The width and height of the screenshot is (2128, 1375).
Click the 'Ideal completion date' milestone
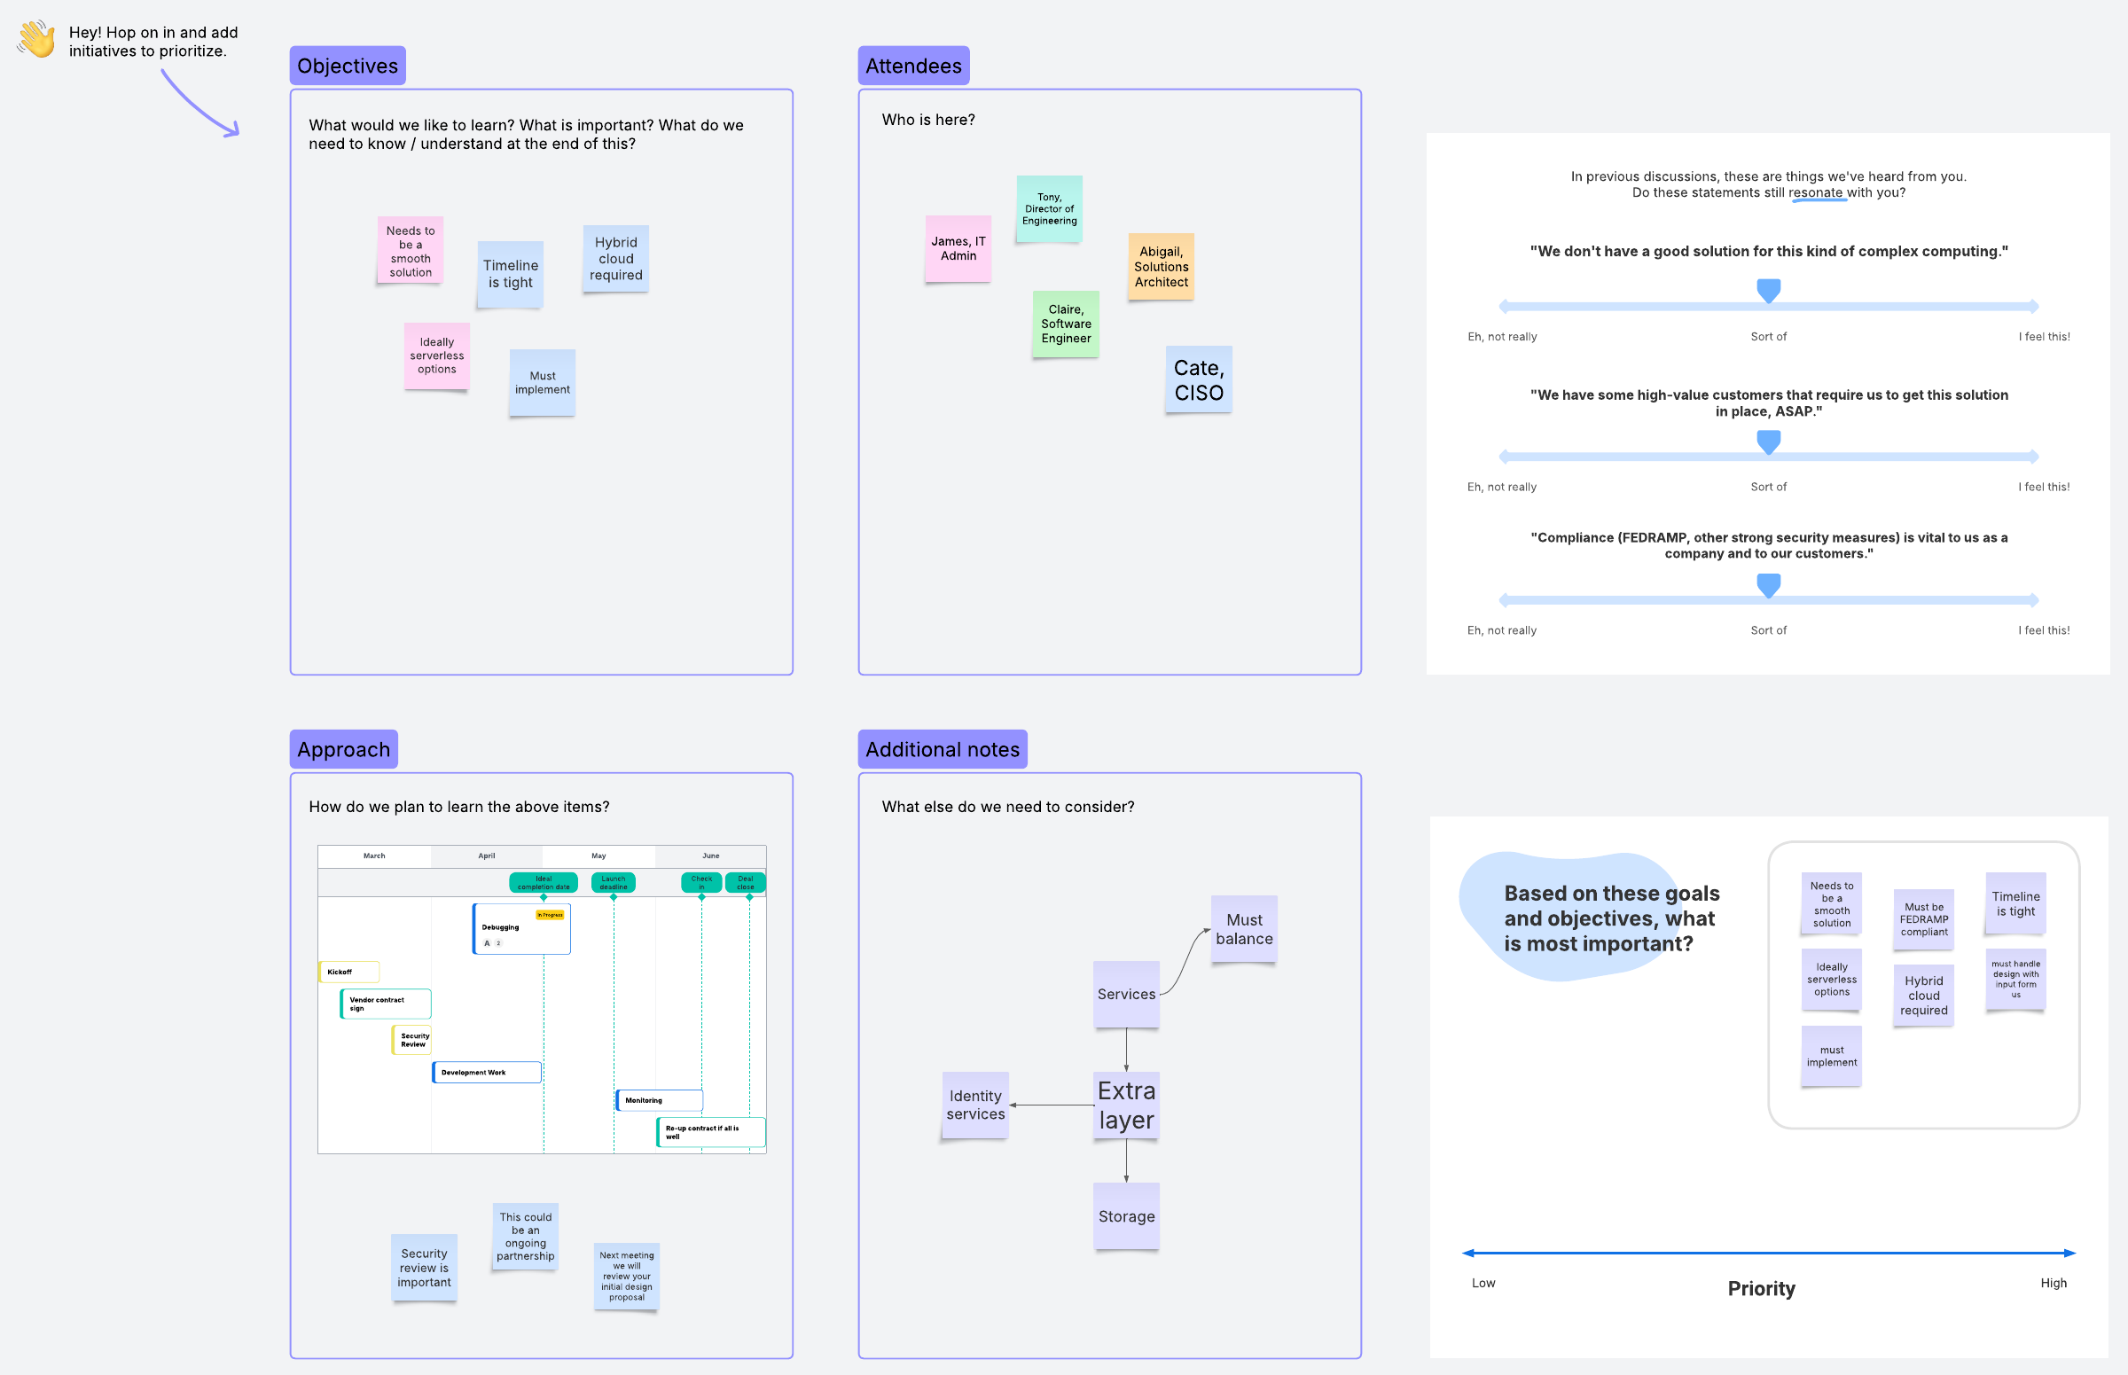coord(543,883)
